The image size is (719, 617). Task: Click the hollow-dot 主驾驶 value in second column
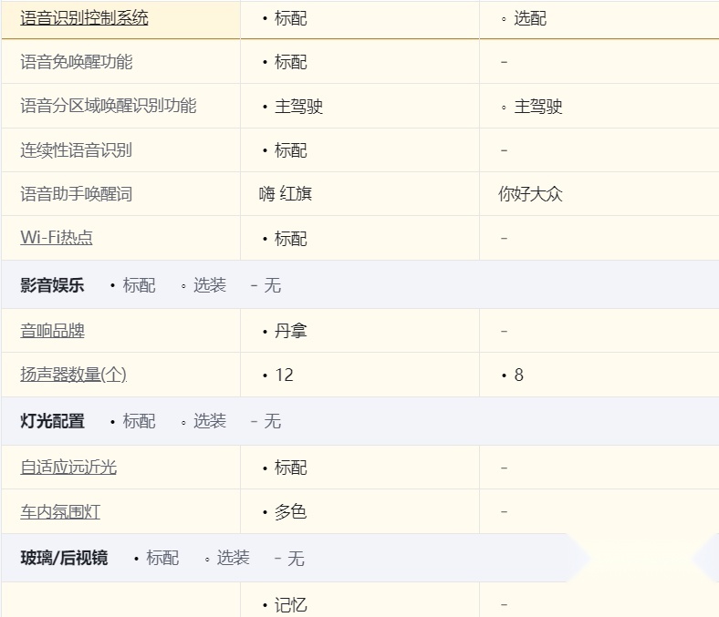click(x=537, y=107)
